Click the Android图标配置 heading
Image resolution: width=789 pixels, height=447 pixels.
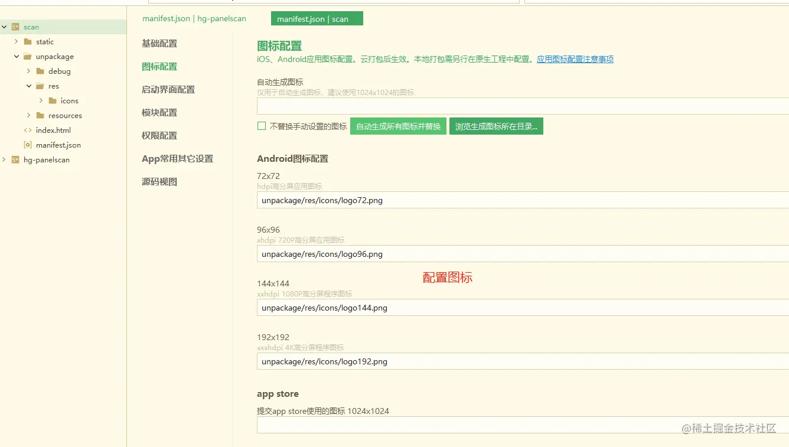[x=293, y=159]
